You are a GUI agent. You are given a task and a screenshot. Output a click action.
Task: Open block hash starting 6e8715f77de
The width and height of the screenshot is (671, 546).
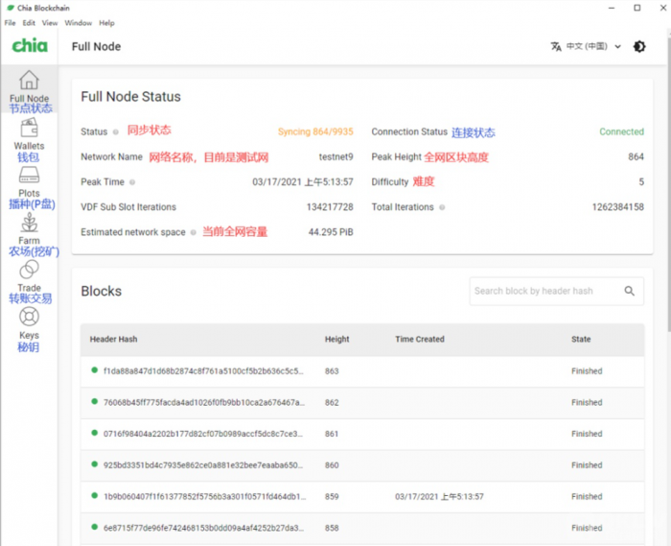pos(203,528)
